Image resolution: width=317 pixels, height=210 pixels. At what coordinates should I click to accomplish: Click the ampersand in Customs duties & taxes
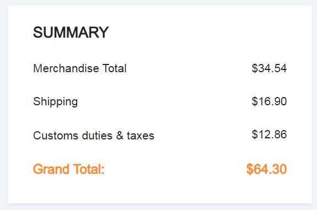pos(120,136)
